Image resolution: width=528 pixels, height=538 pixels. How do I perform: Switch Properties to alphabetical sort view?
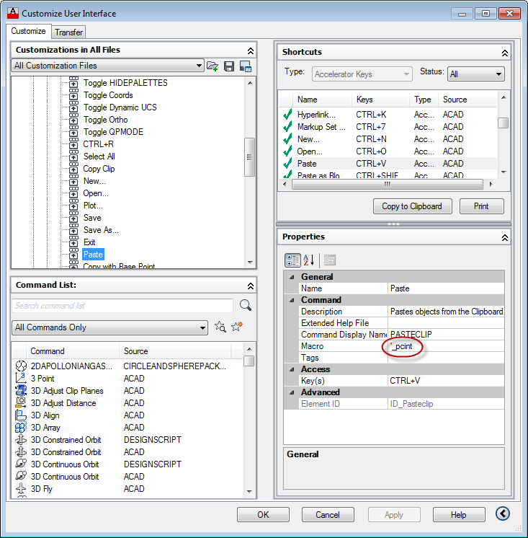(309, 260)
